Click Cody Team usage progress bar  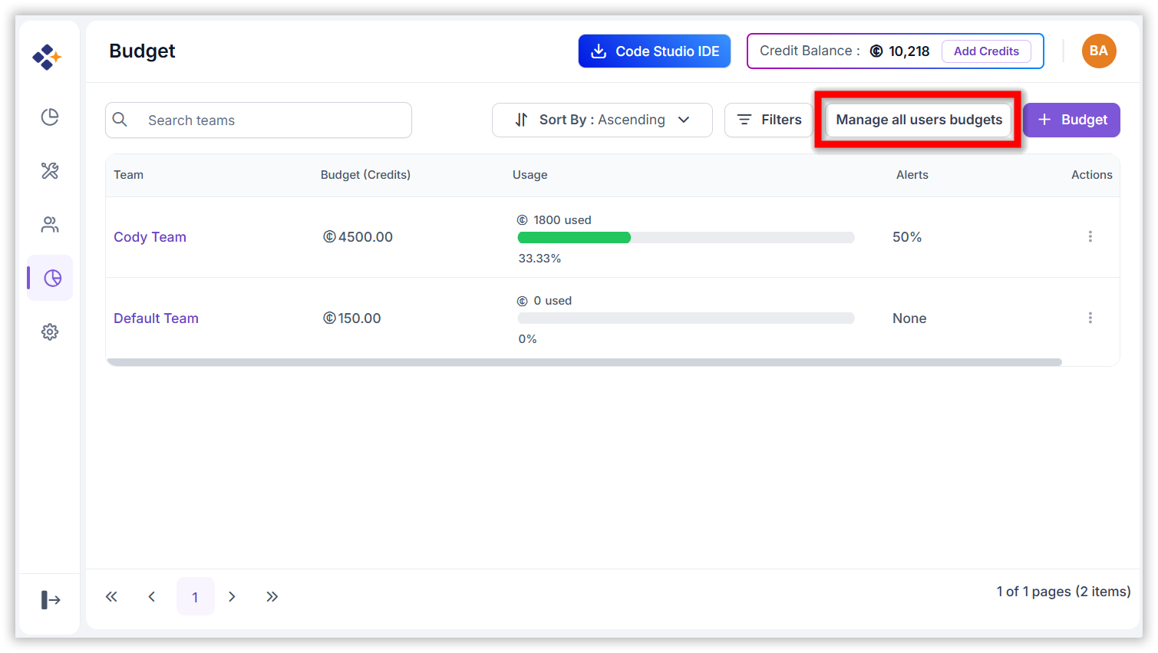pos(686,238)
